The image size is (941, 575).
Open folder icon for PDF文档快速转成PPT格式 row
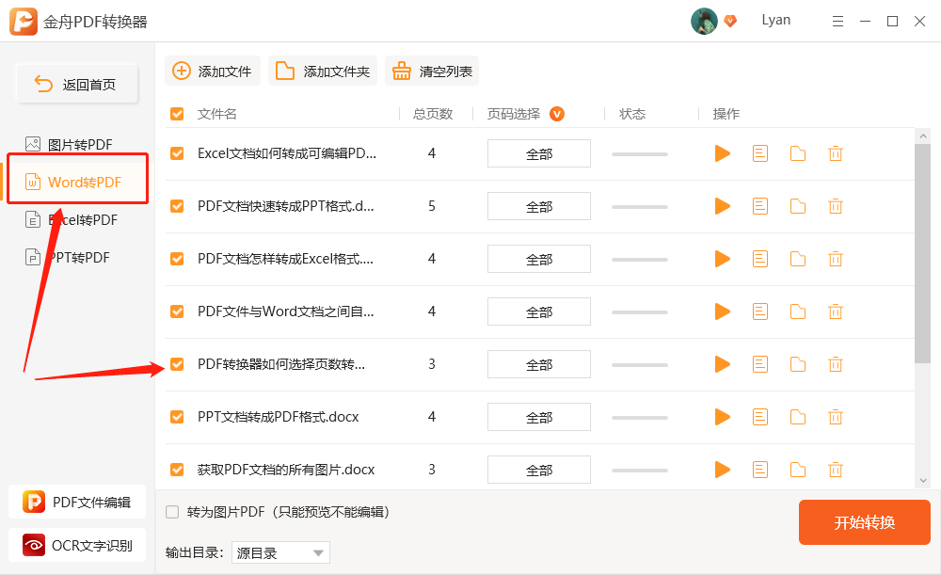tap(798, 206)
